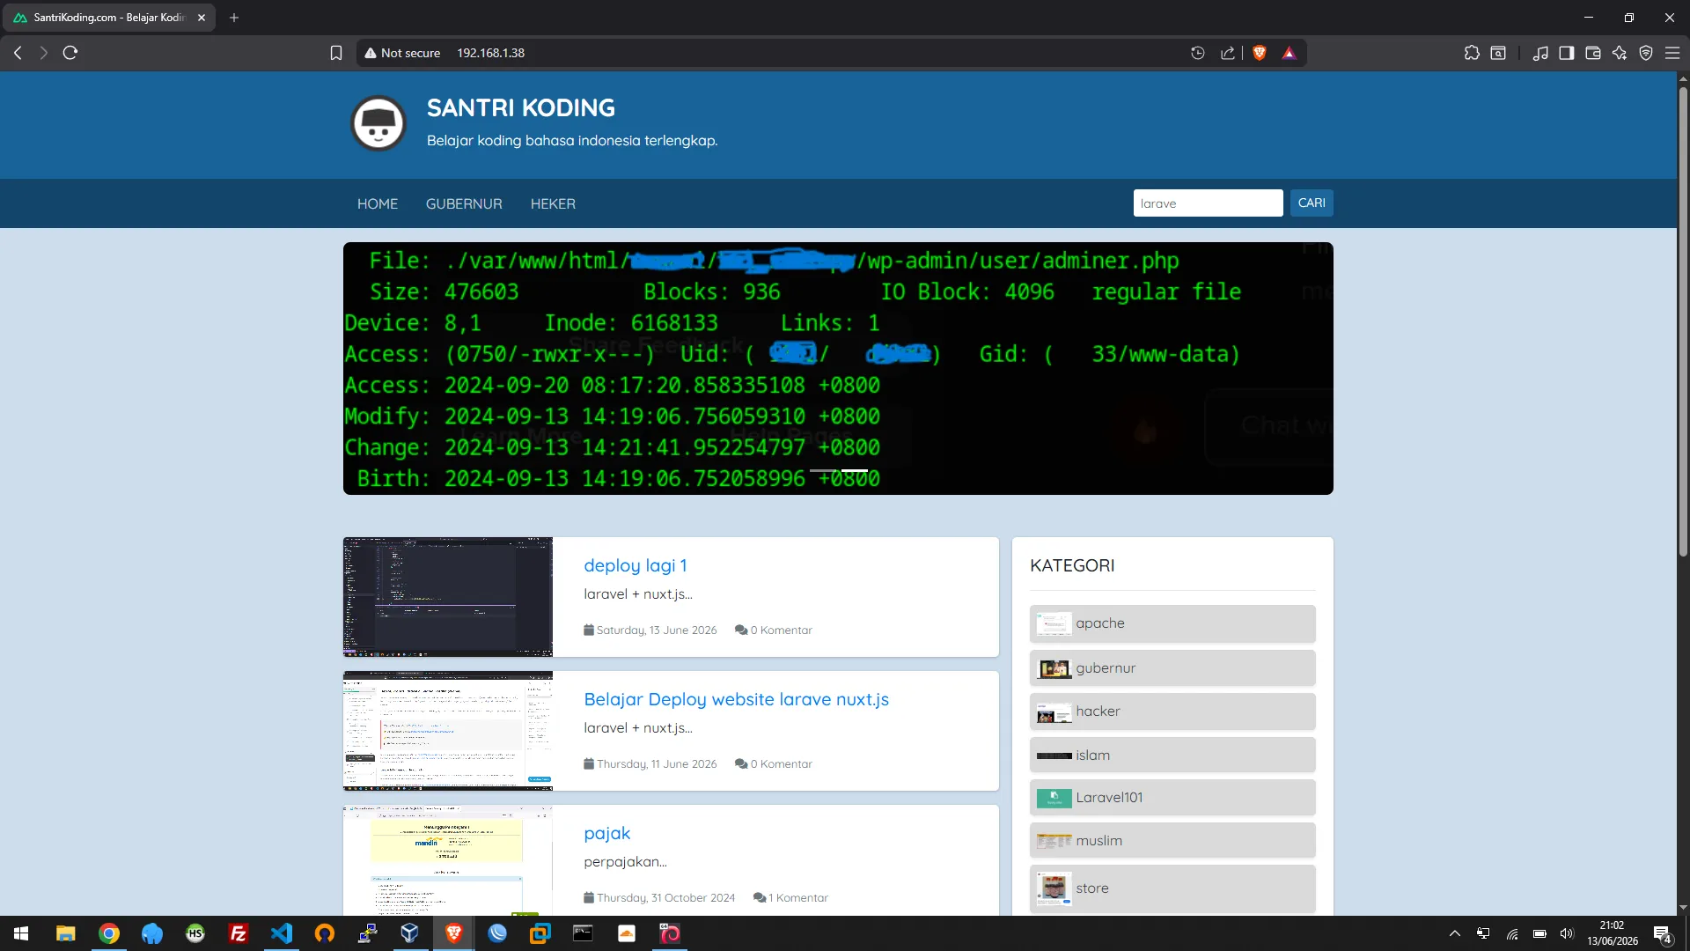The image size is (1690, 951).
Task: Open the GUBERNUR menu item
Action: point(464,203)
